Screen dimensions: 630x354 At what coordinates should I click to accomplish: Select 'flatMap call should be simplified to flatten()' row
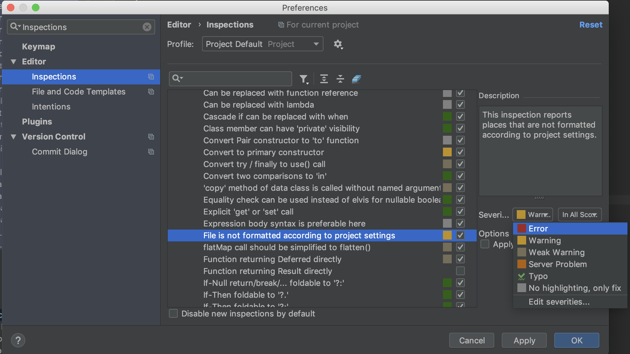[x=322, y=247]
